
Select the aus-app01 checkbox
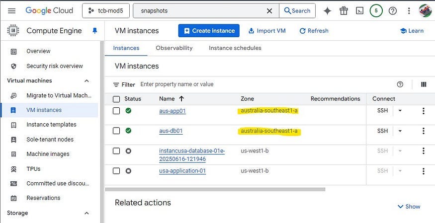116,111
